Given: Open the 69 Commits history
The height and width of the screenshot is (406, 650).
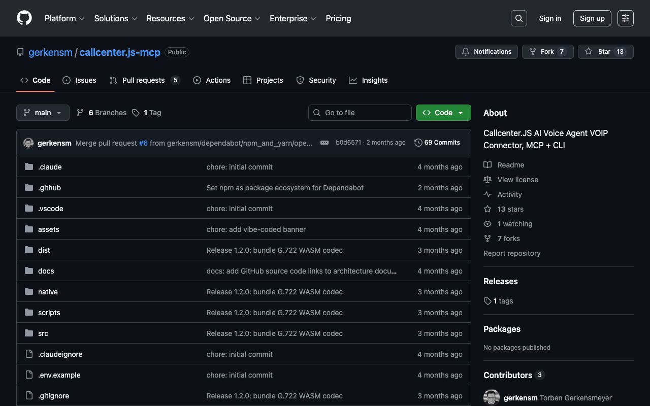Looking at the screenshot, I should coord(437,143).
